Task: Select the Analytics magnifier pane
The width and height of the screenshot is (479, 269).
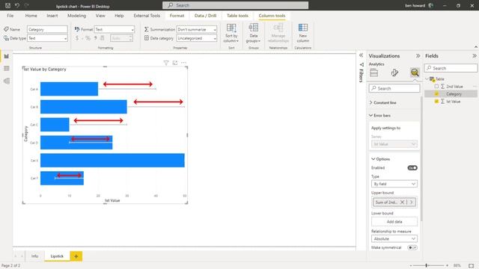Action: click(415, 72)
